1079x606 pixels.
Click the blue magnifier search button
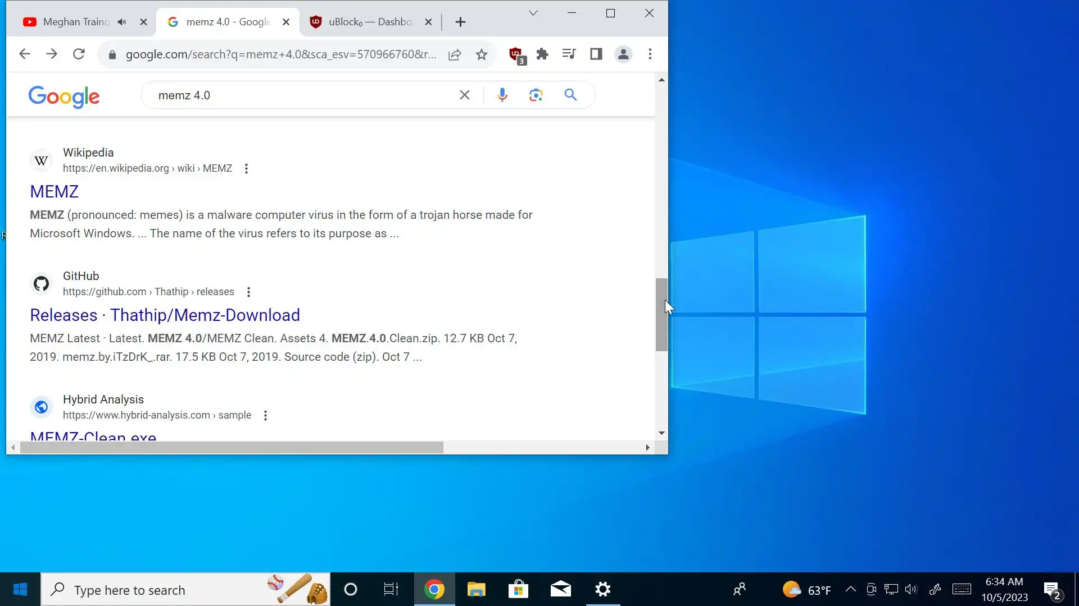(x=570, y=95)
